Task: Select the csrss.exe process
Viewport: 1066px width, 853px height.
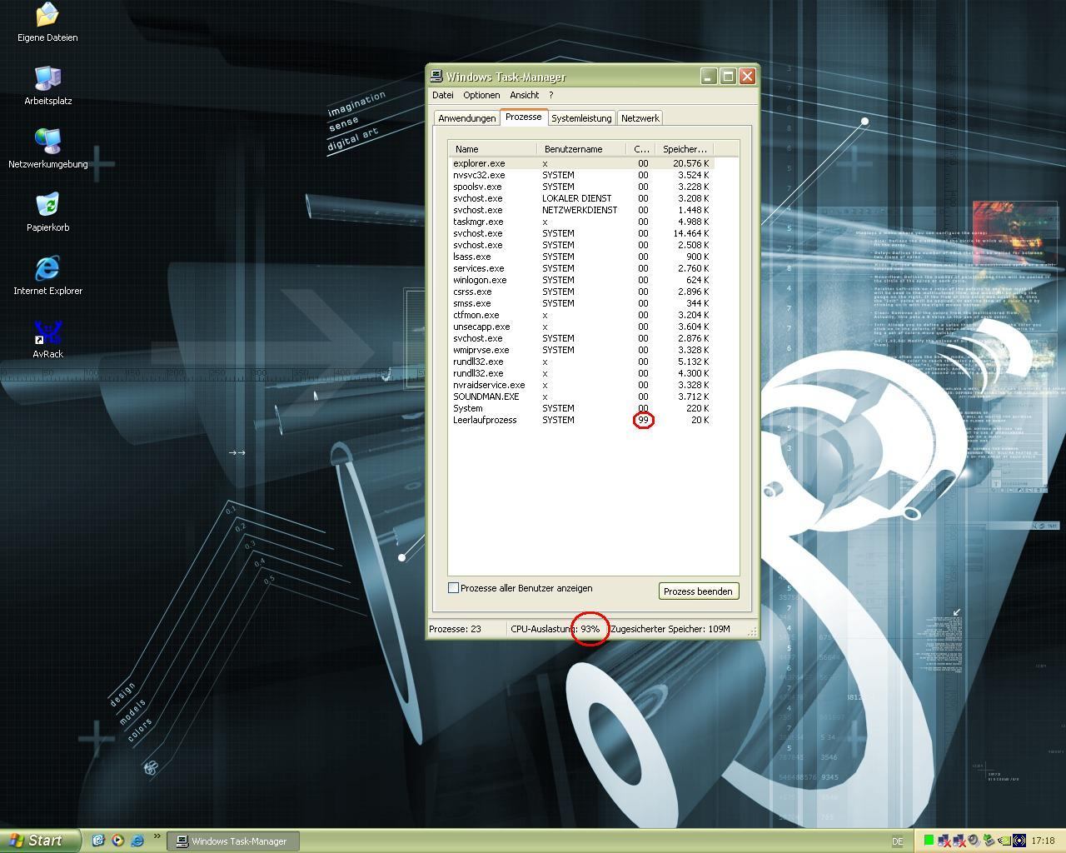Action: (581, 292)
